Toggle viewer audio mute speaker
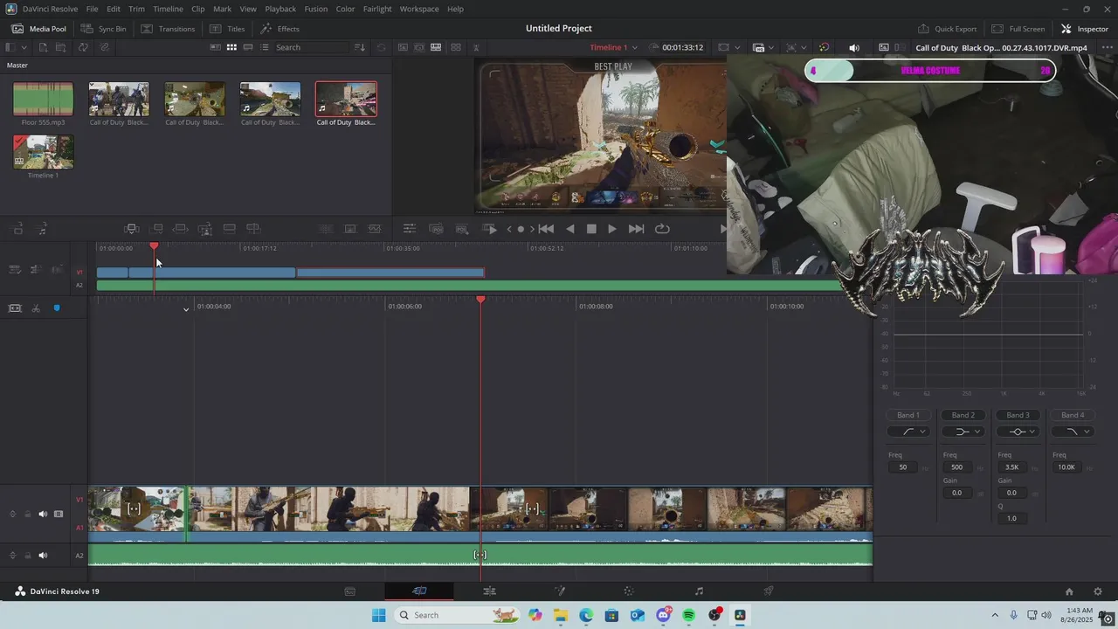This screenshot has height=629, width=1118. 854,47
